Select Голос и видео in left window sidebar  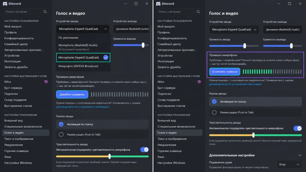26,133
